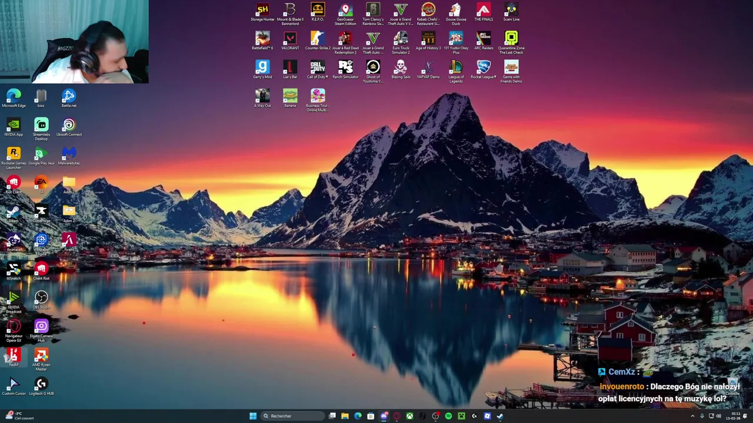Select the Liar's Bar icon

pos(290,70)
